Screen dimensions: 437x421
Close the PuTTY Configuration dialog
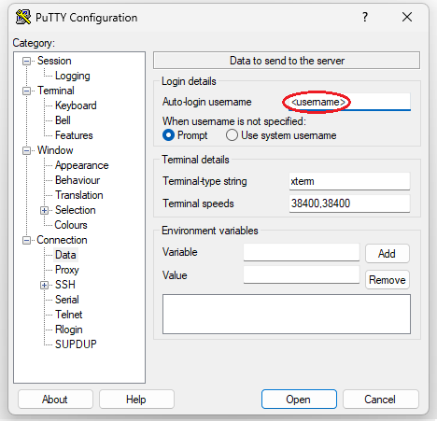pos(407,17)
